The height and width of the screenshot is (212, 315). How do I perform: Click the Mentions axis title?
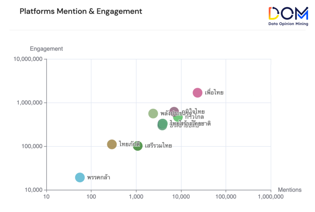pos(289,190)
